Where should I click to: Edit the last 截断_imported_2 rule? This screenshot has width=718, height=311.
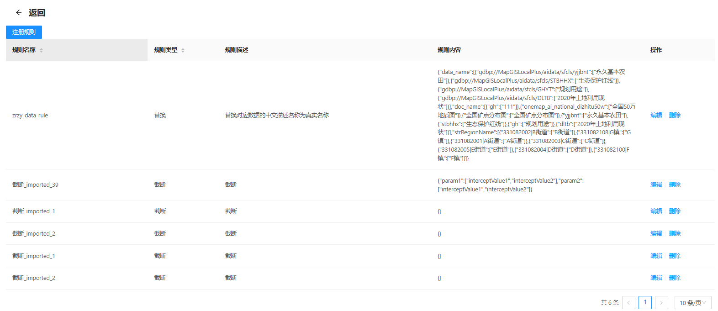click(656, 278)
